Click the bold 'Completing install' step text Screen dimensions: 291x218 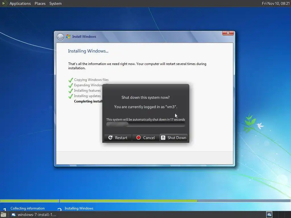88,101
